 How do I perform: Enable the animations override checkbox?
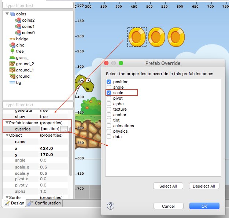(x=109, y=126)
